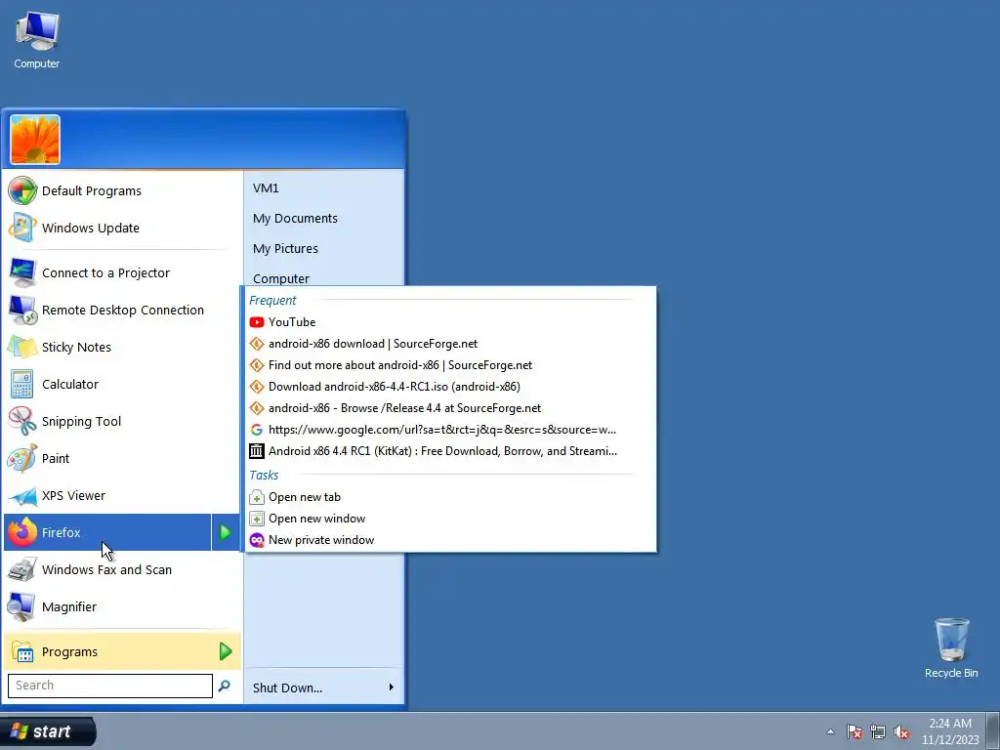Open Download android-x86-4.4-RC1.iso entry
Screen dimensions: 1000x750
(x=450, y=387)
